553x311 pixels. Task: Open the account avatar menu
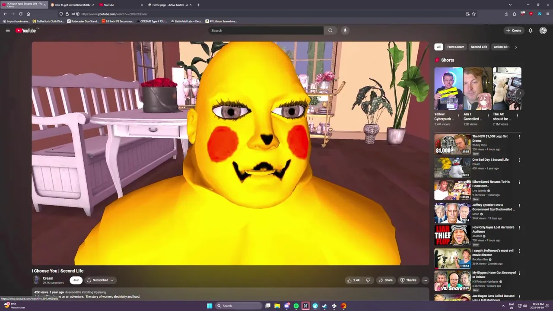click(543, 30)
